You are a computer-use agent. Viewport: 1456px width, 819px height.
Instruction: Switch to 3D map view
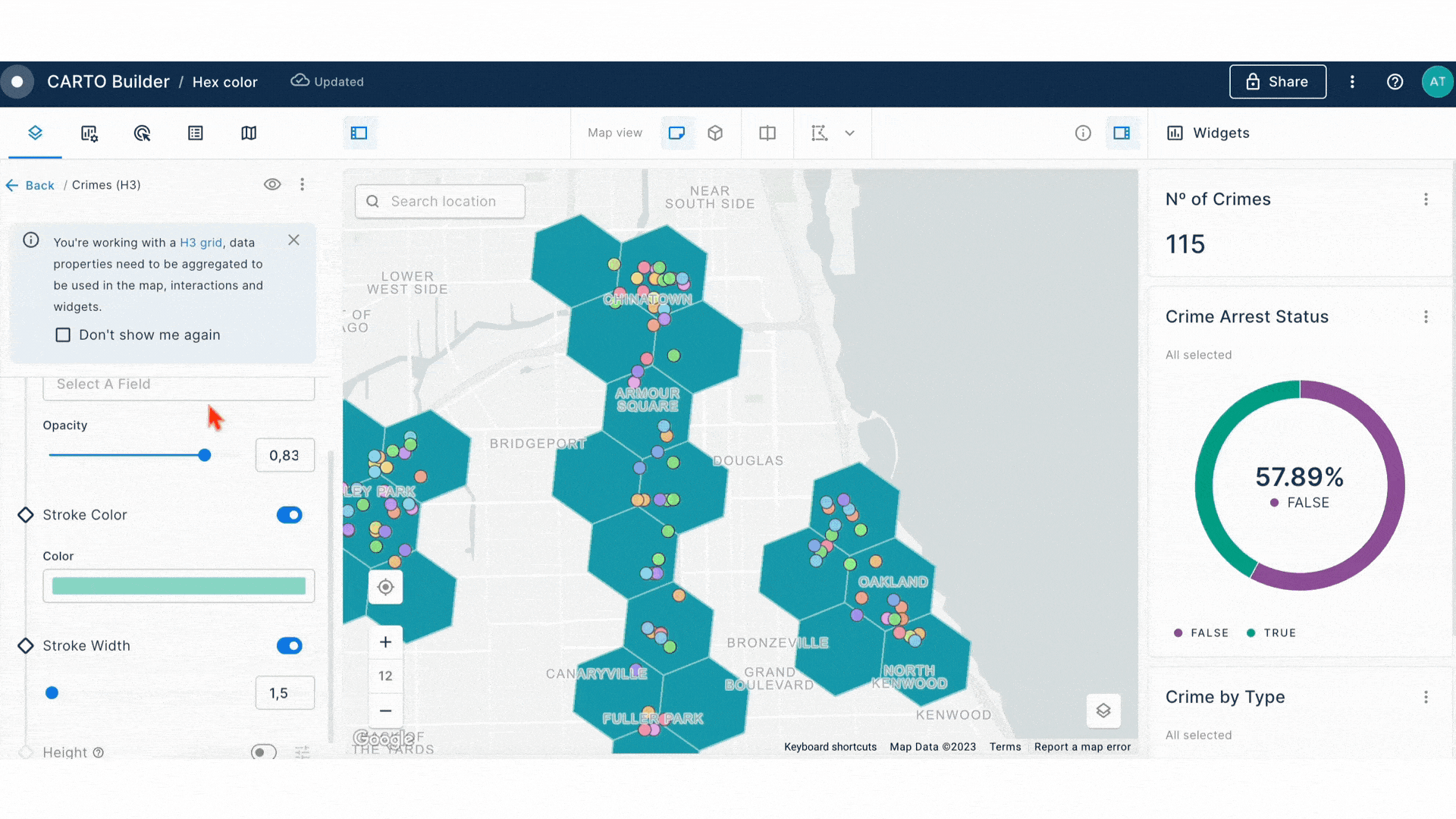tap(714, 133)
